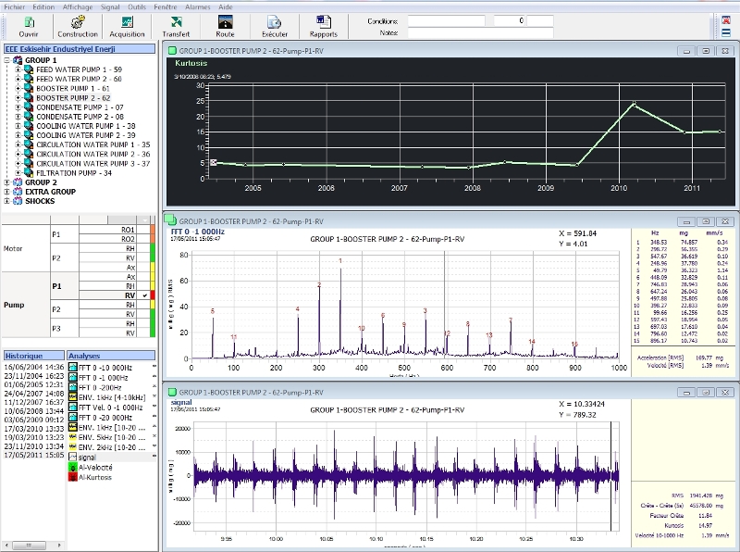740x552 pixels.
Task: Collapse the GROUP 1 tree node
Action: pos(7,60)
